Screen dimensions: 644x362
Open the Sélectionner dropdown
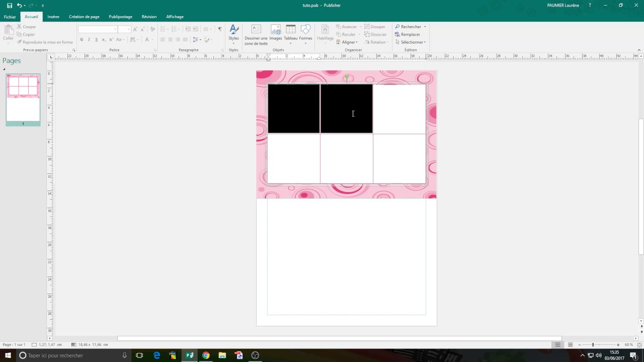(411, 42)
